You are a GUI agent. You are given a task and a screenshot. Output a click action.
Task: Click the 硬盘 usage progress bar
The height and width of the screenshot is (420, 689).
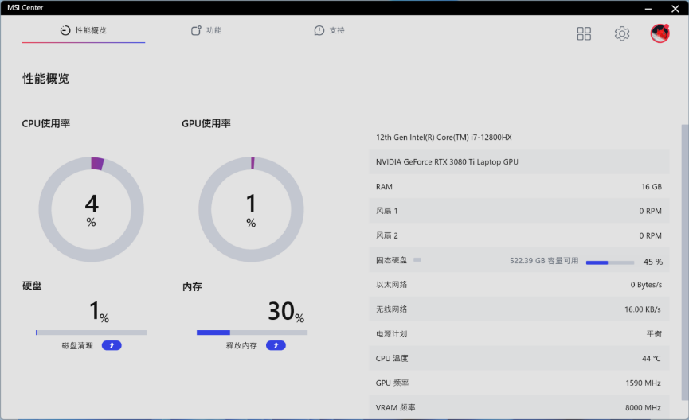92,332
